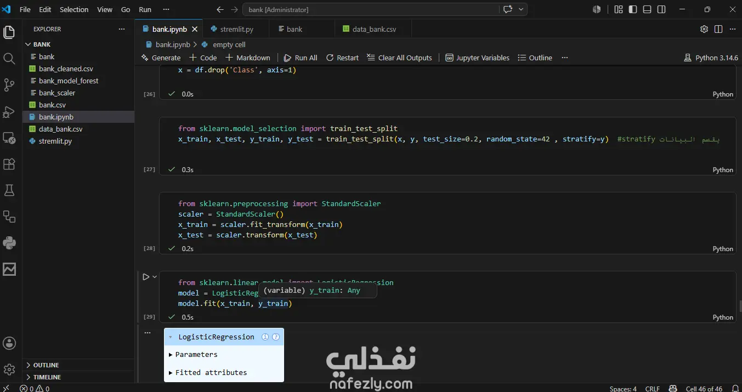Run the LogisticRegression cell
This screenshot has height=392, width=742.
[146, 277]
